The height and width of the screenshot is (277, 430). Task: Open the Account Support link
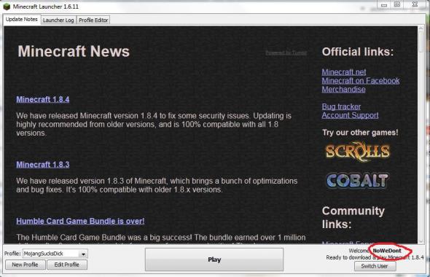point(351,115)
